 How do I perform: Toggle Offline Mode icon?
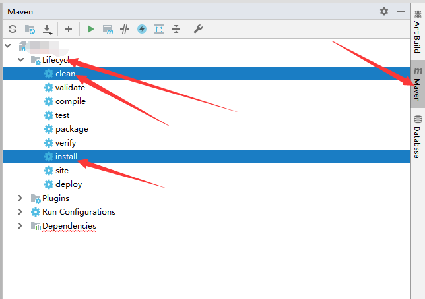click(125, 29)
